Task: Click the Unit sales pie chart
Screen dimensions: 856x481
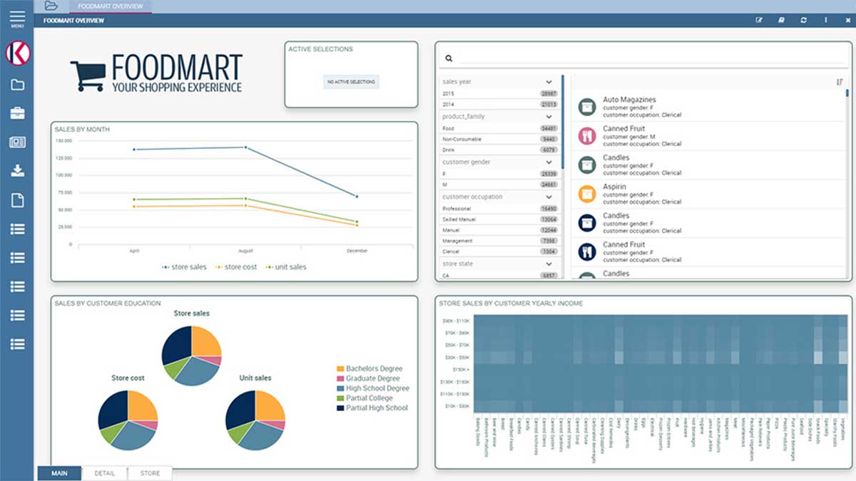Action: point(255,420)
